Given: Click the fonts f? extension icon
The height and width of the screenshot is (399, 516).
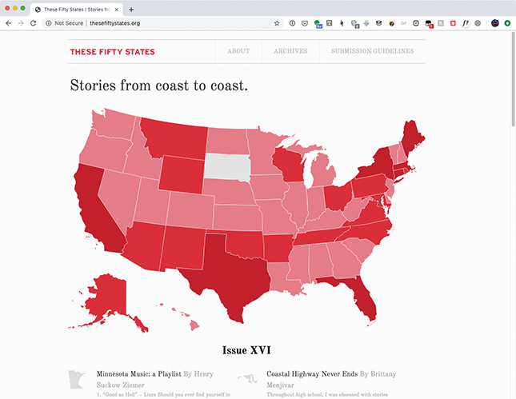Looking at the screenshot, I should click(x=466, y=23).
